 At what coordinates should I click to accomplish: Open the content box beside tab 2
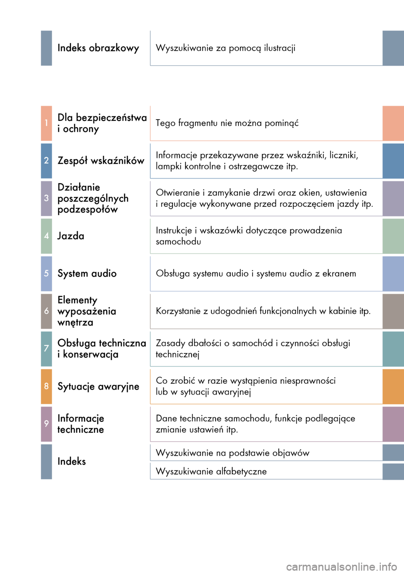[266, 160]
